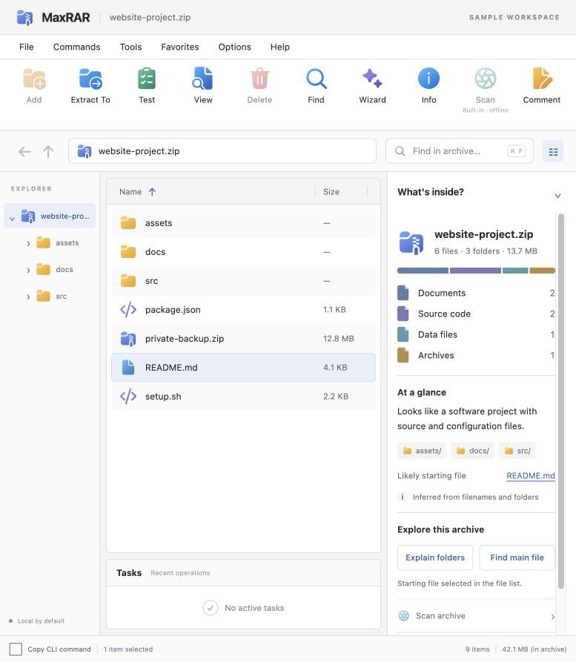Click the 1.1 KB size cell
Viewport: 576px width, 662px height.
coord(334,309)
